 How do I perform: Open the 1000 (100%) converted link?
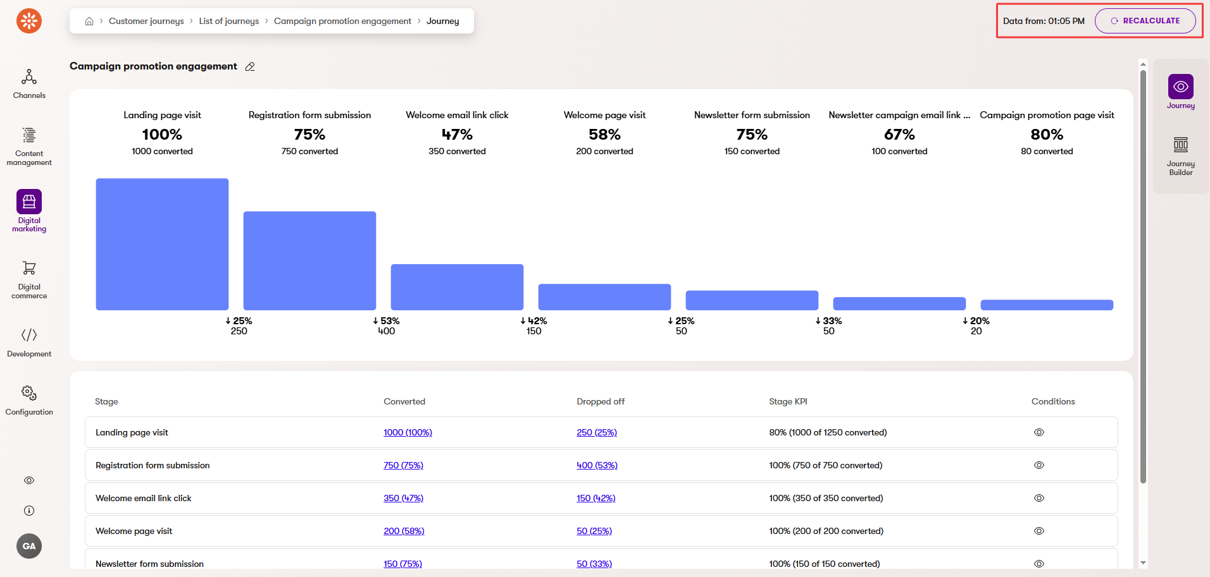[408, 432]
